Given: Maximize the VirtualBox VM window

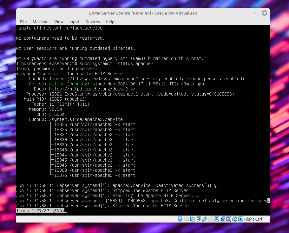Looking at the screenshot, I should click(x=256, y=13).
